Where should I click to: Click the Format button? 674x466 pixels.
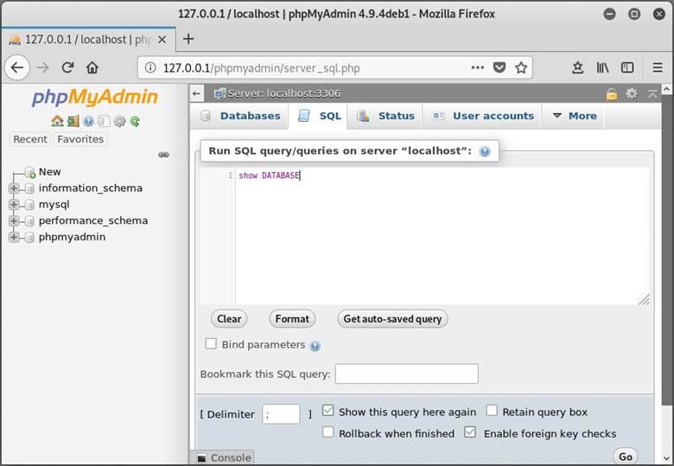coord(292,319)
